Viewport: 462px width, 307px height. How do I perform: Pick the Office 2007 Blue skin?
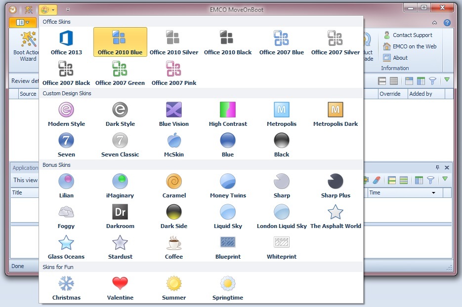(x=282, y=42)
